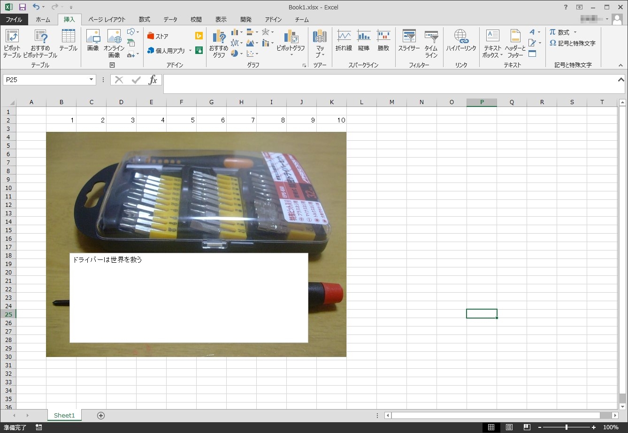Open the Office Store (ストア)
The width and height of the screenshot is (628, 433).
click(158, 36)
